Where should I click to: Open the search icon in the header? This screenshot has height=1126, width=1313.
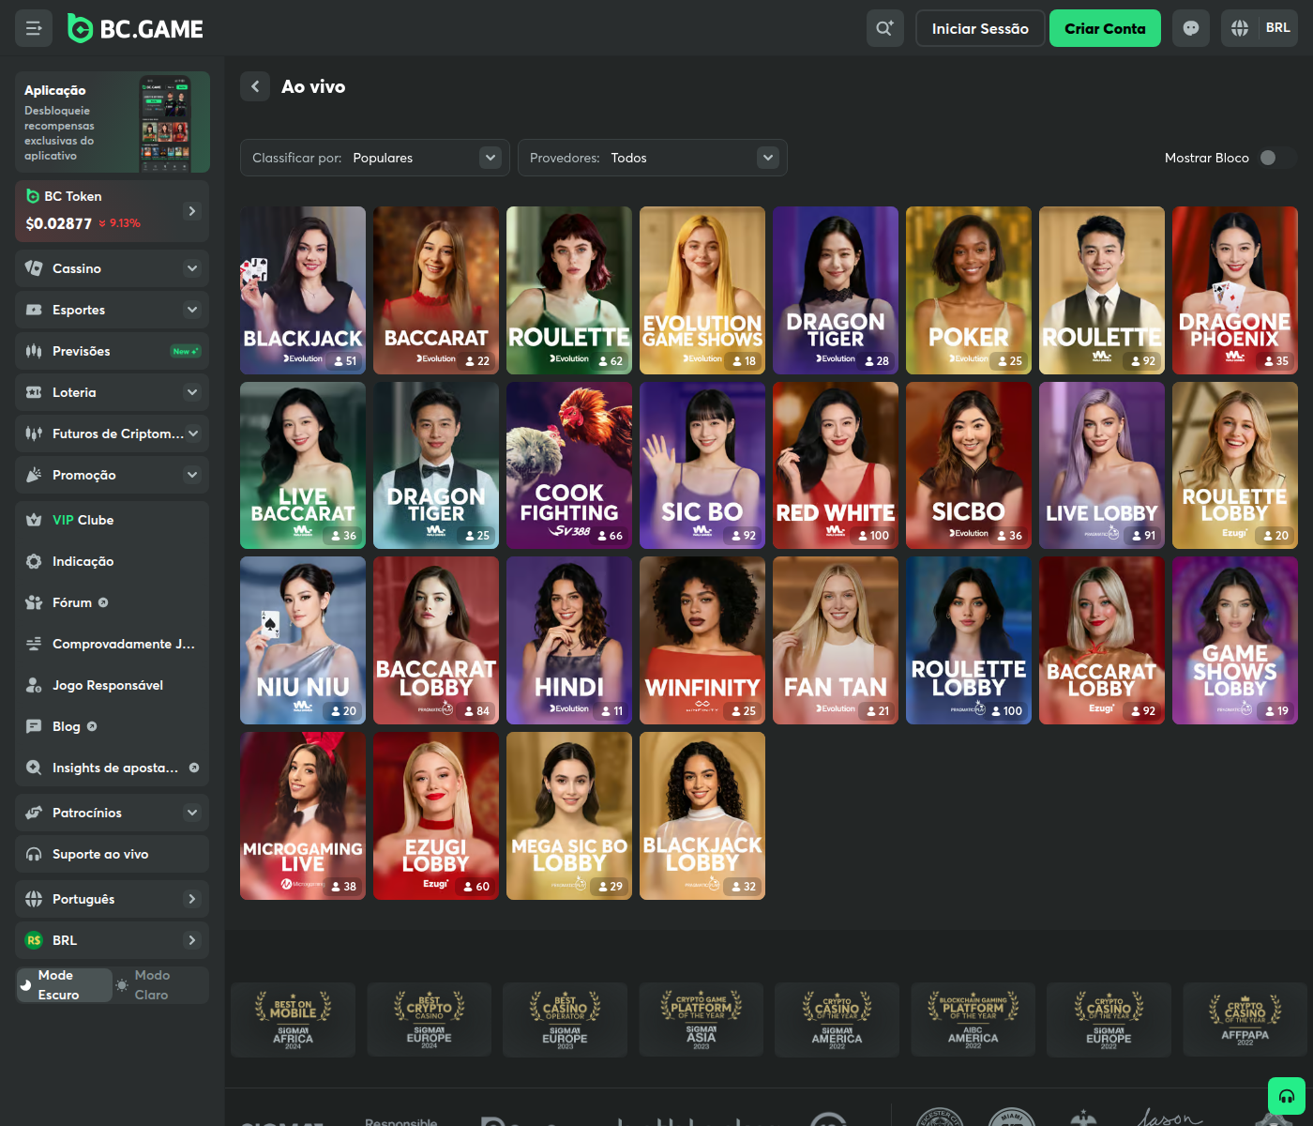(x=884, y=28)
